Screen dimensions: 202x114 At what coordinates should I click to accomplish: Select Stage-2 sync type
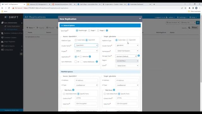pyautogui.click(x=98, y=30)
